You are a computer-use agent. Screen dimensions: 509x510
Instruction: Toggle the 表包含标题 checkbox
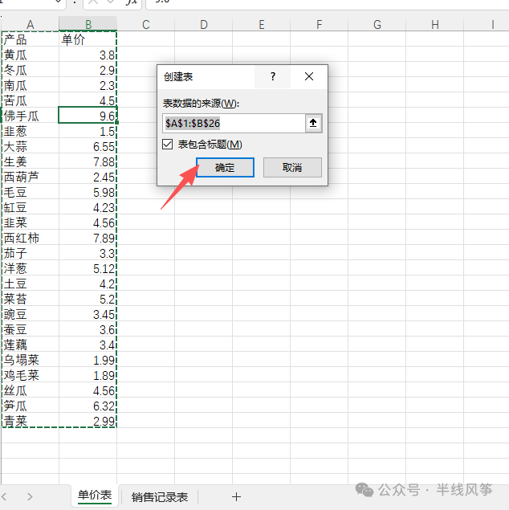[167, 144]
